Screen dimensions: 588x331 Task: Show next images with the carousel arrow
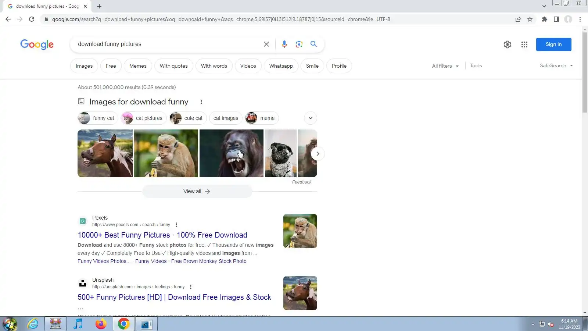pos(318,154)
